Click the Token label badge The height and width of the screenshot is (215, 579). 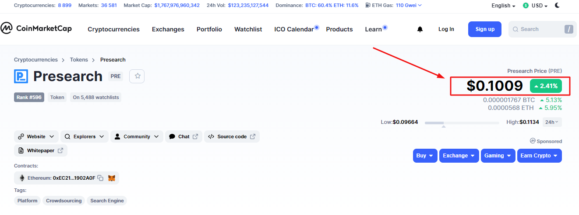click(x=57, y=97)
